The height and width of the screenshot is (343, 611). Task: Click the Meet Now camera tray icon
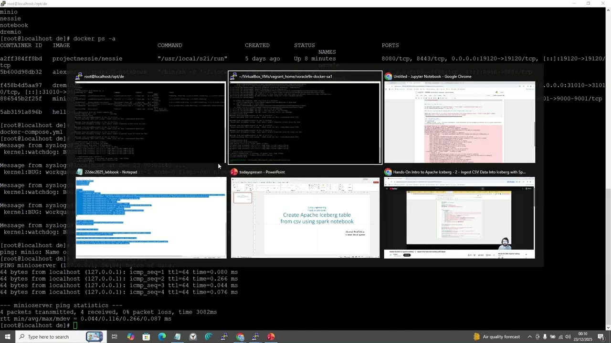[537, 337]
